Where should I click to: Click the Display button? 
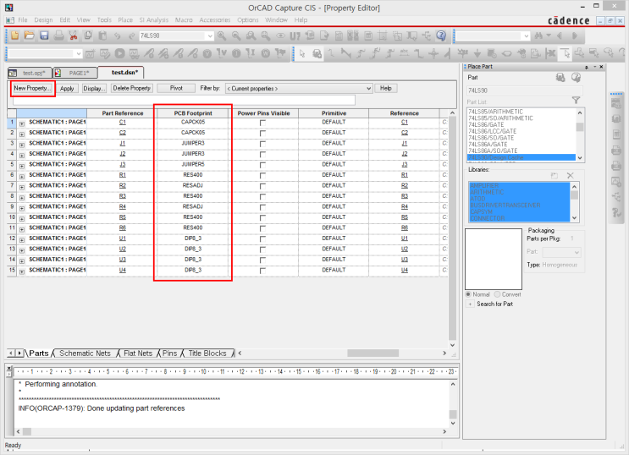(94, 89)
